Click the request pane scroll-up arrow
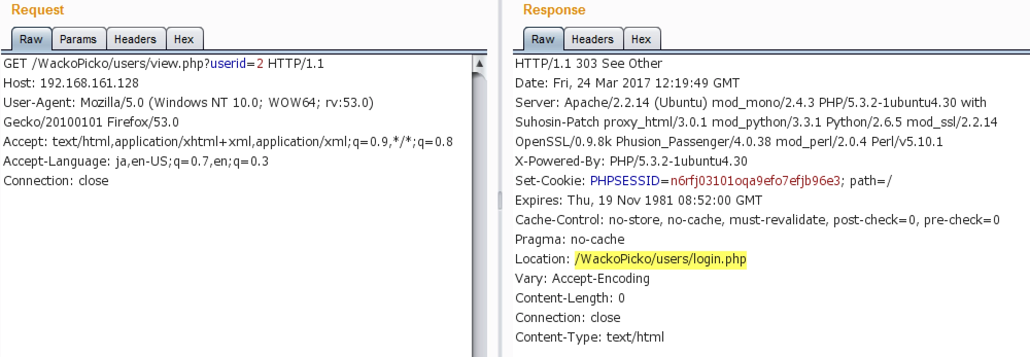1030x357 pixels. [x=479, y=64]
